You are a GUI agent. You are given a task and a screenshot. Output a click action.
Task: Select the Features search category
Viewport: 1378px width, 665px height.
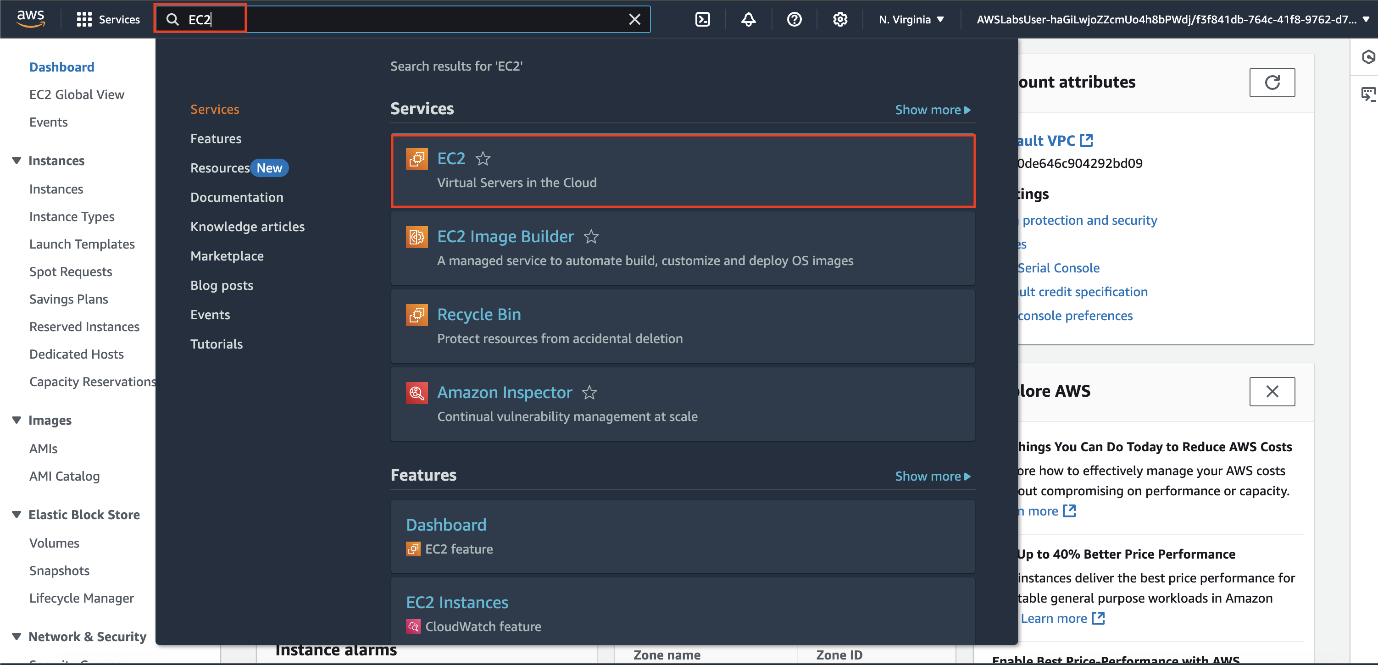(216, 139)
